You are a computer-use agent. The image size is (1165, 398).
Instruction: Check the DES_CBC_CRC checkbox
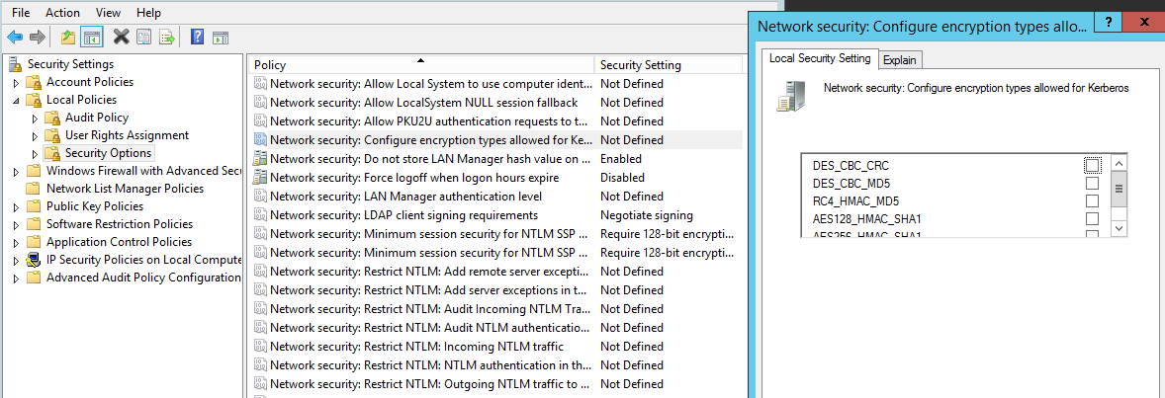pos(1092,165)
